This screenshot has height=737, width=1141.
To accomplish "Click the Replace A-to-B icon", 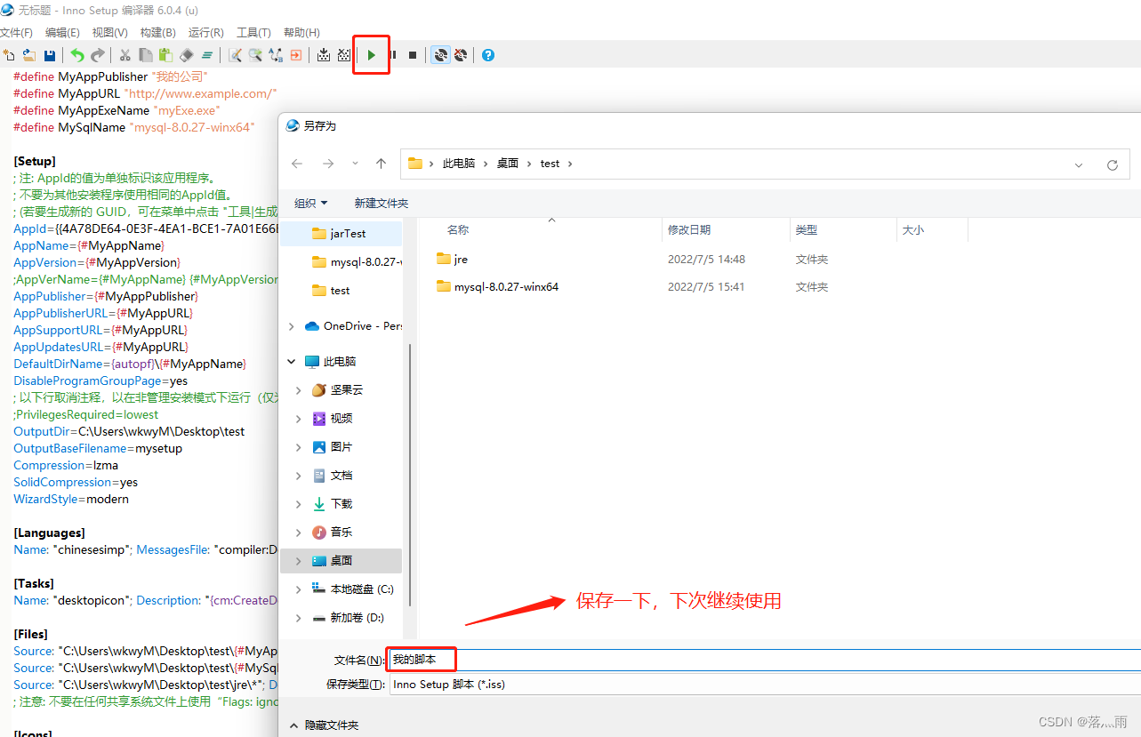I will pyautogui.click(x=276, y=55).
